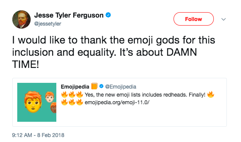This screenshot has width=241, height=142.
Task: Open the 9:12 AM - 8 Feb 2018 timestamp
Action: (x=38, y=135)
